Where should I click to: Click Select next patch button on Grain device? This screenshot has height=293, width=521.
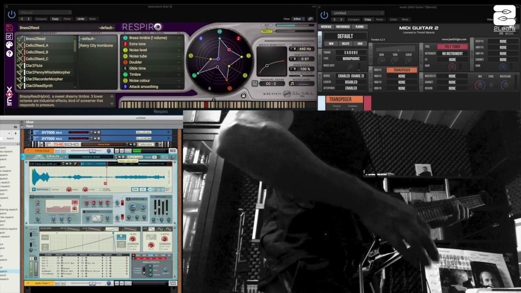pos(116,157)
